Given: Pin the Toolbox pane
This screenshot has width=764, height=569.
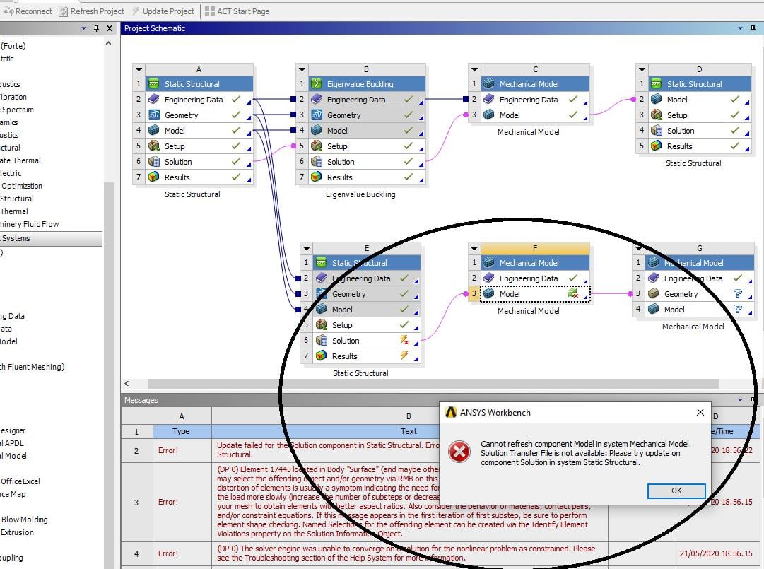Looking at the screenshot, I should tap(97, 28).
